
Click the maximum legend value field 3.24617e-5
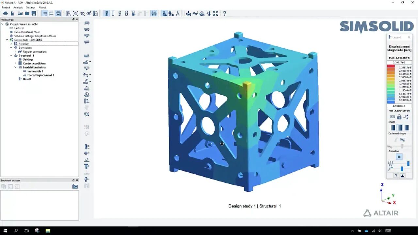(399, 62)
